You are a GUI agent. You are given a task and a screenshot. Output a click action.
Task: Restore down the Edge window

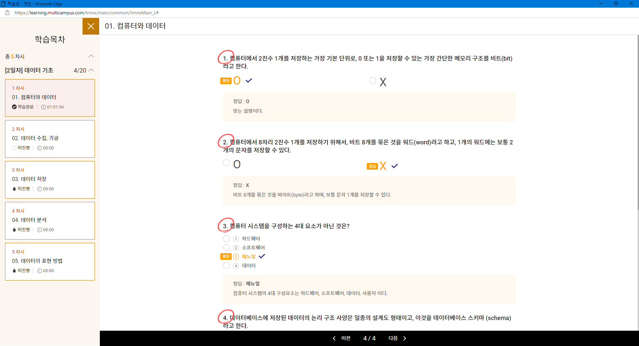tap(616, 4)
